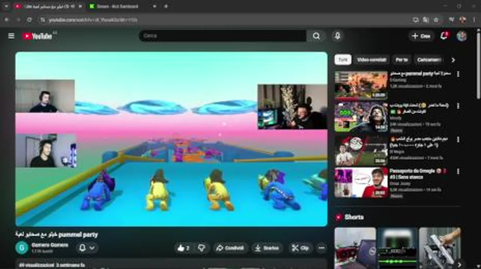Open the YouTube hamburger guide menu

pyautogui.click(x=11, y=36)
